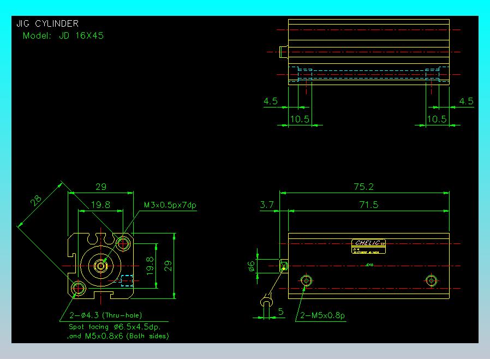This screenshot has height=359, width=490.
Task: Select the 71.5 body length dimension
Action: (x=368, y=205)
